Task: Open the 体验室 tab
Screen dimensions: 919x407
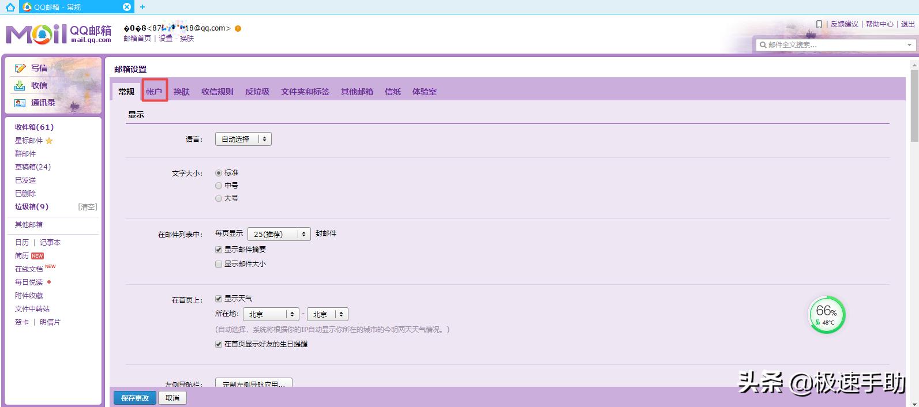Action: [425, 92]
